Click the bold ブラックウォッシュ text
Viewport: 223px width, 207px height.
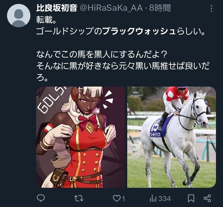click(x=139, y=31)
